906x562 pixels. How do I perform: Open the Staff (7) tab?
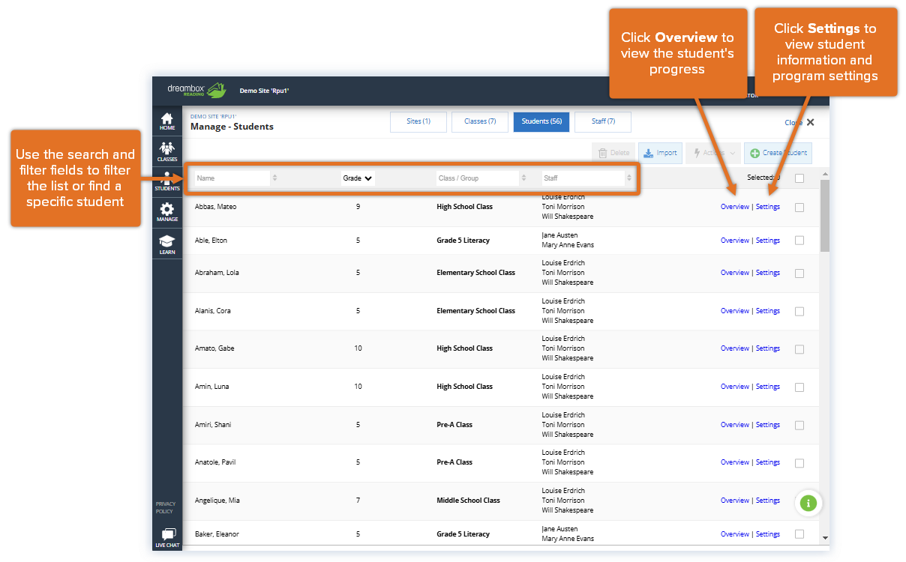coord(602,121)
